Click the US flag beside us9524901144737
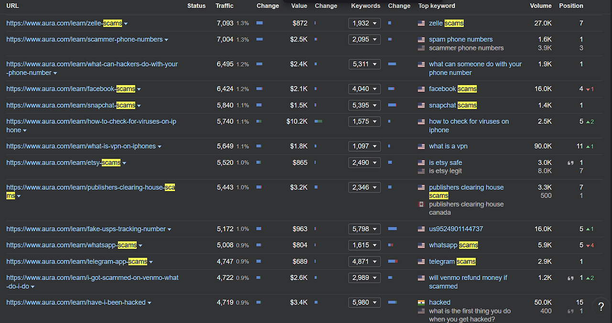This screenshot has width=612, height=323. coord(421,229)
